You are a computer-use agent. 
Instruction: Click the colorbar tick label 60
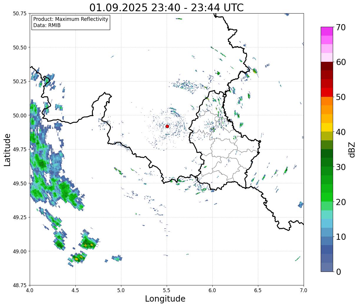point(341,62)
